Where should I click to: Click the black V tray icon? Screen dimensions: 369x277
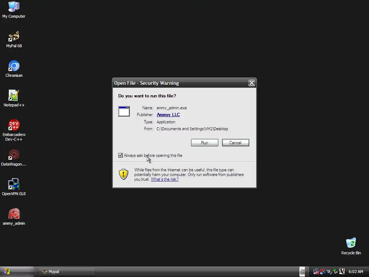[x=342, y=272]
